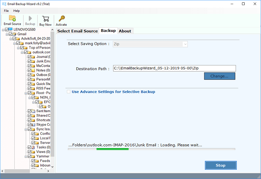
Task: Click the tree horizontal scrollbar left arrow
Action: [x=2, y=171]
